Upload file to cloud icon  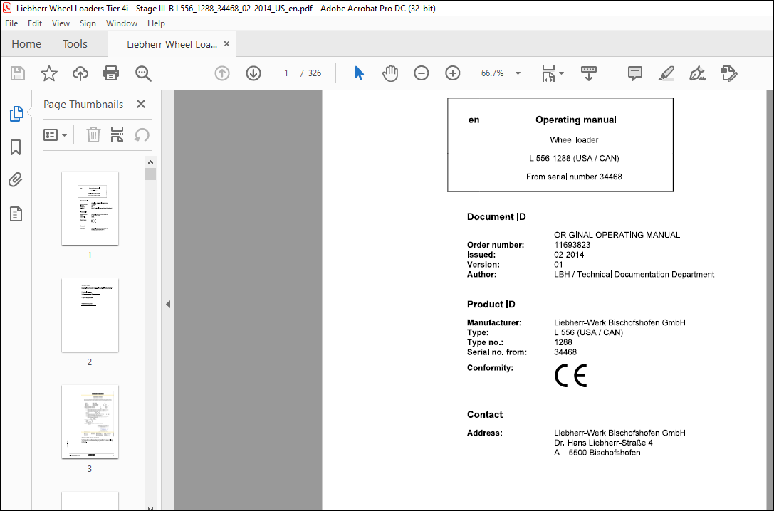(x=80, y=73)
